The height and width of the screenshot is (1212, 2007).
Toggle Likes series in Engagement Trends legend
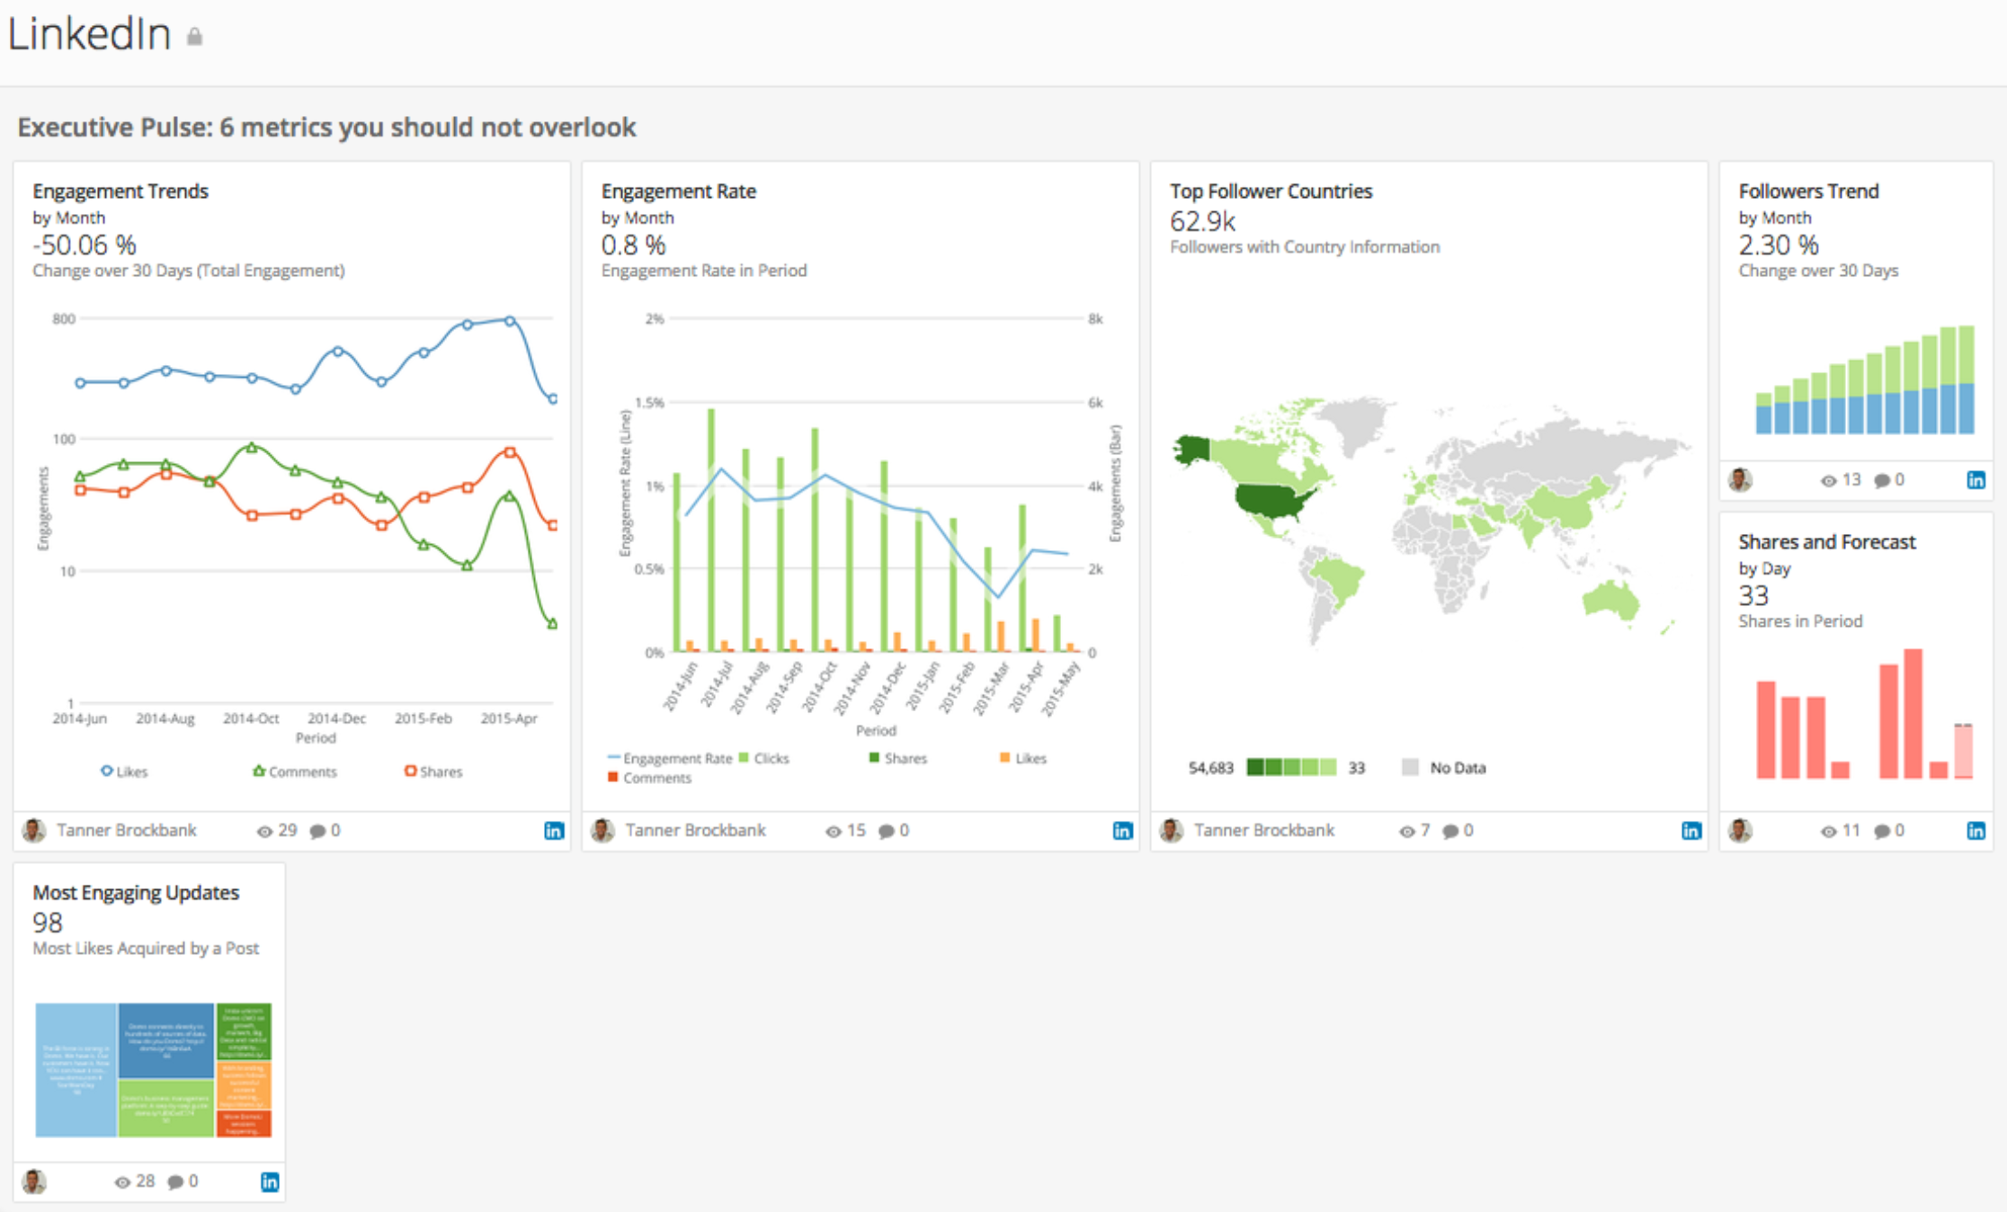coord(124,771)
